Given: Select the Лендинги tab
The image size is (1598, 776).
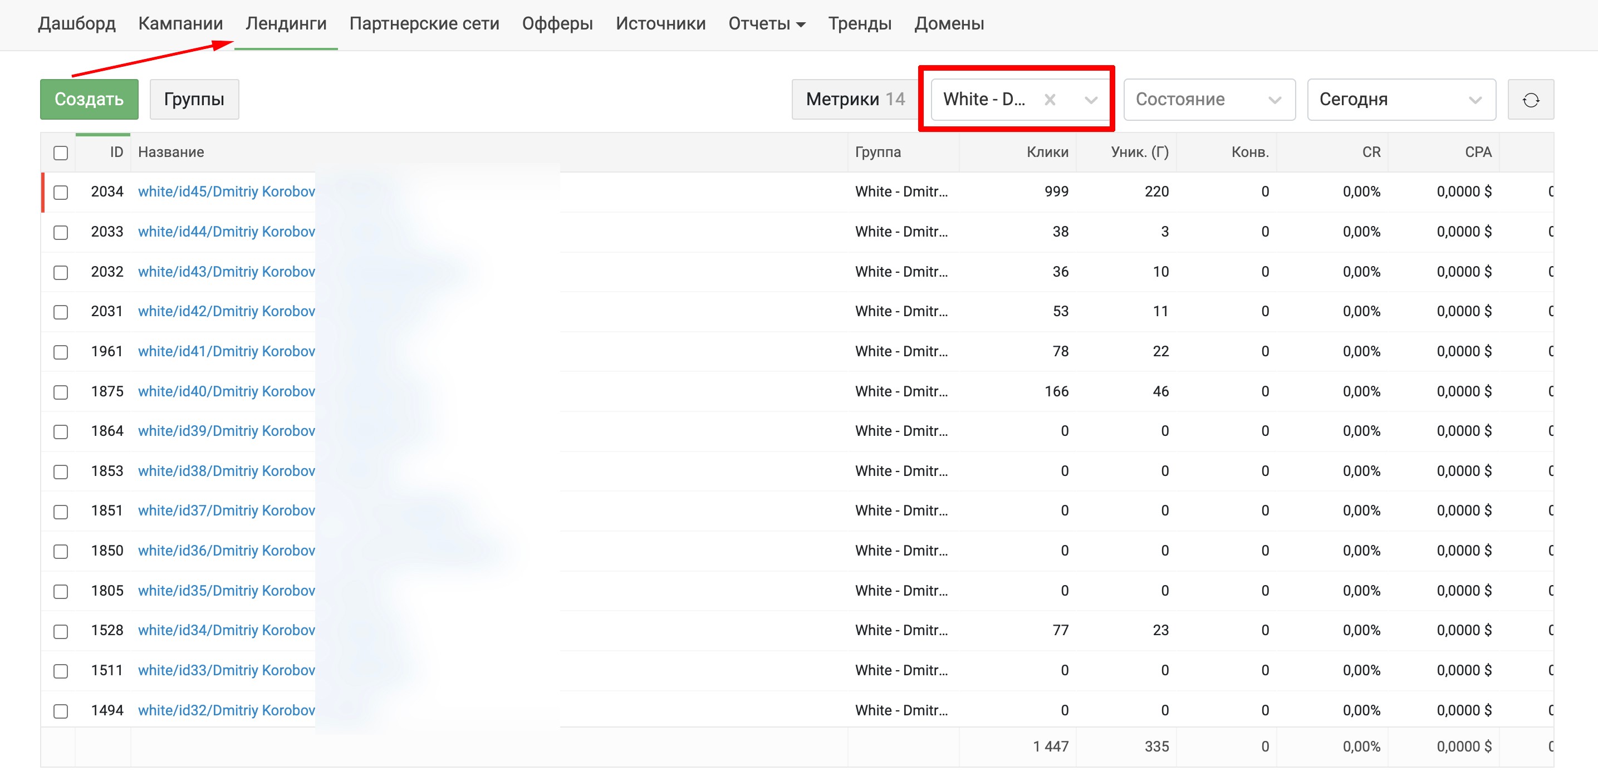Looking at the screenshot, I should click(286, 23).
